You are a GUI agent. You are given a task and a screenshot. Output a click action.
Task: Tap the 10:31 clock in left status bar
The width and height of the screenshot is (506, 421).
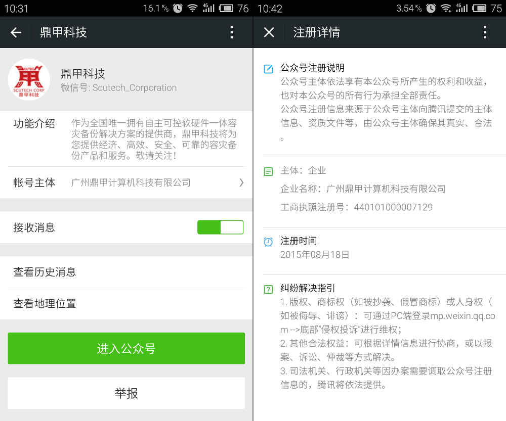point(16,9)
